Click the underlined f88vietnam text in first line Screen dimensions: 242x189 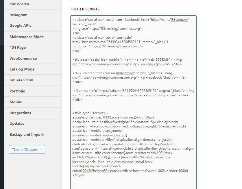coord(179,20)
